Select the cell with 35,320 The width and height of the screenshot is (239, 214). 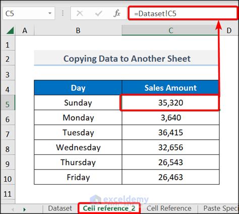[170, 102]
